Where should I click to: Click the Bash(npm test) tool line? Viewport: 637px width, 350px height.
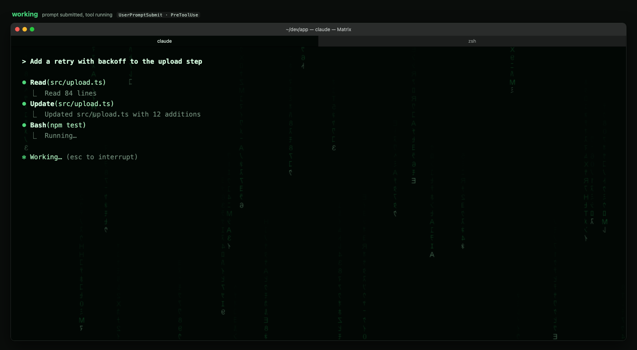tap(58, 125)
